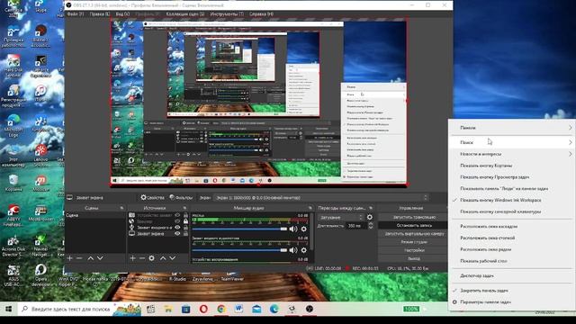Screen dimensions: 576x324
Task: Toggle visibility eye of Браузер source
Action: coord(178,221)
